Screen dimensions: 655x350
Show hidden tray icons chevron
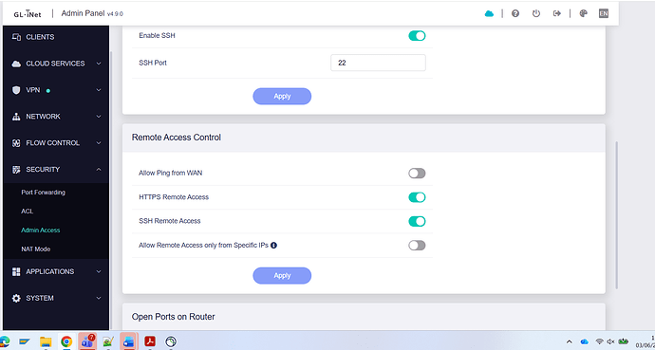point(569,341)
